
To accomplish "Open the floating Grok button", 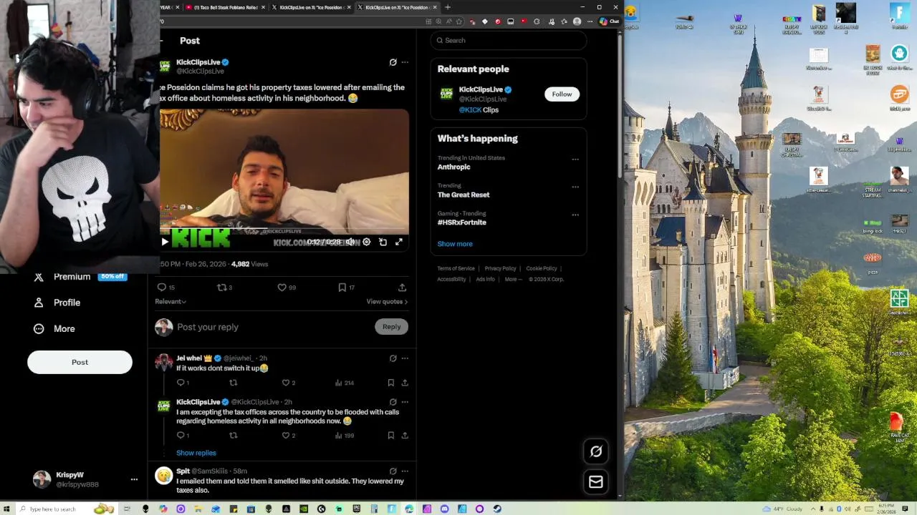I will (x=596, y=451).
